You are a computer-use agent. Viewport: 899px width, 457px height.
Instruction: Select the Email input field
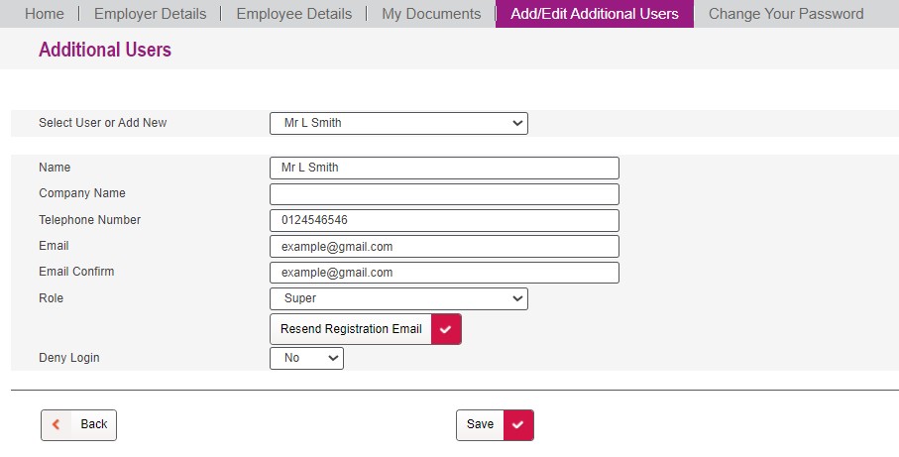coord(444,246)
